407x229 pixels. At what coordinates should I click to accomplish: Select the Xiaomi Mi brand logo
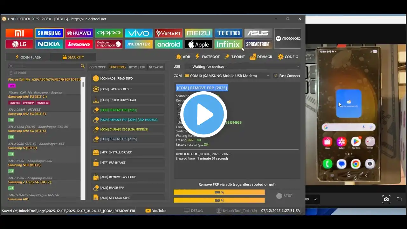pos(19,33)
